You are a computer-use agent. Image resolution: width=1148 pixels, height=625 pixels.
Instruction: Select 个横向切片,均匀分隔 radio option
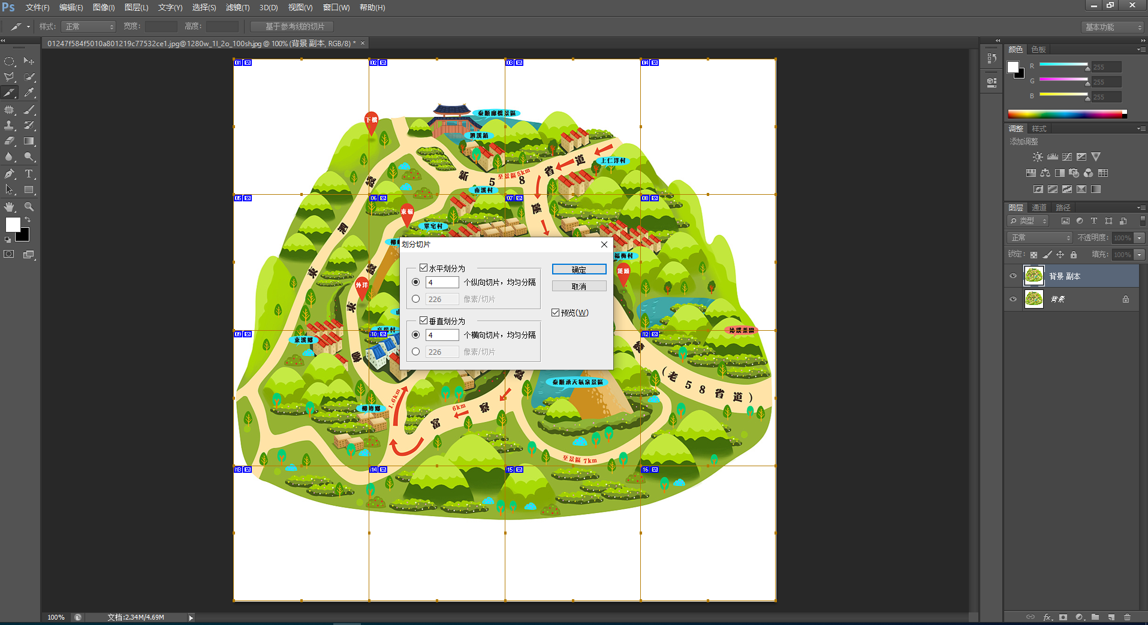(x=416, y=335)
